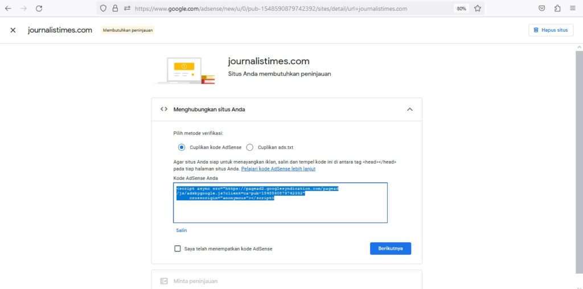Screen dimensions: 583x289
Task: Click the large journalistimes.com heading
Action: pyautogui.click(x=269, y=61)
